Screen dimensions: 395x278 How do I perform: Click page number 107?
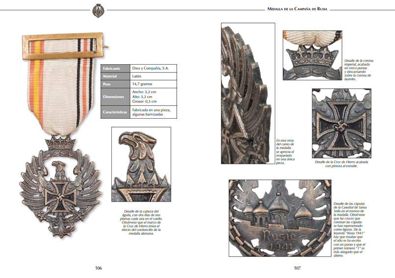(x=297, y=268)
